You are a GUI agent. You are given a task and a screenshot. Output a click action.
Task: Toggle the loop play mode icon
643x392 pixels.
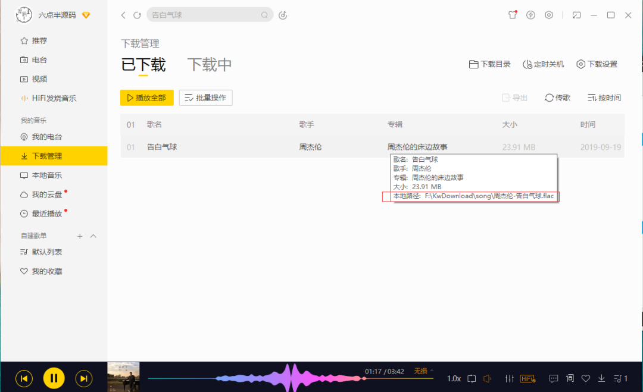click(x=472, y=378)
